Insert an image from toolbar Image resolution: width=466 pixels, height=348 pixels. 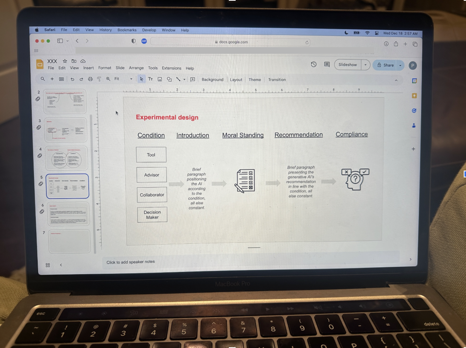[160, 79]
